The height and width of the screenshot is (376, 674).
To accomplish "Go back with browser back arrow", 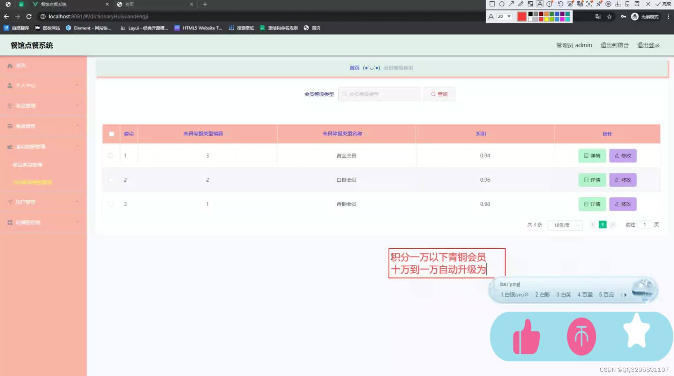I will click(6, 16).
